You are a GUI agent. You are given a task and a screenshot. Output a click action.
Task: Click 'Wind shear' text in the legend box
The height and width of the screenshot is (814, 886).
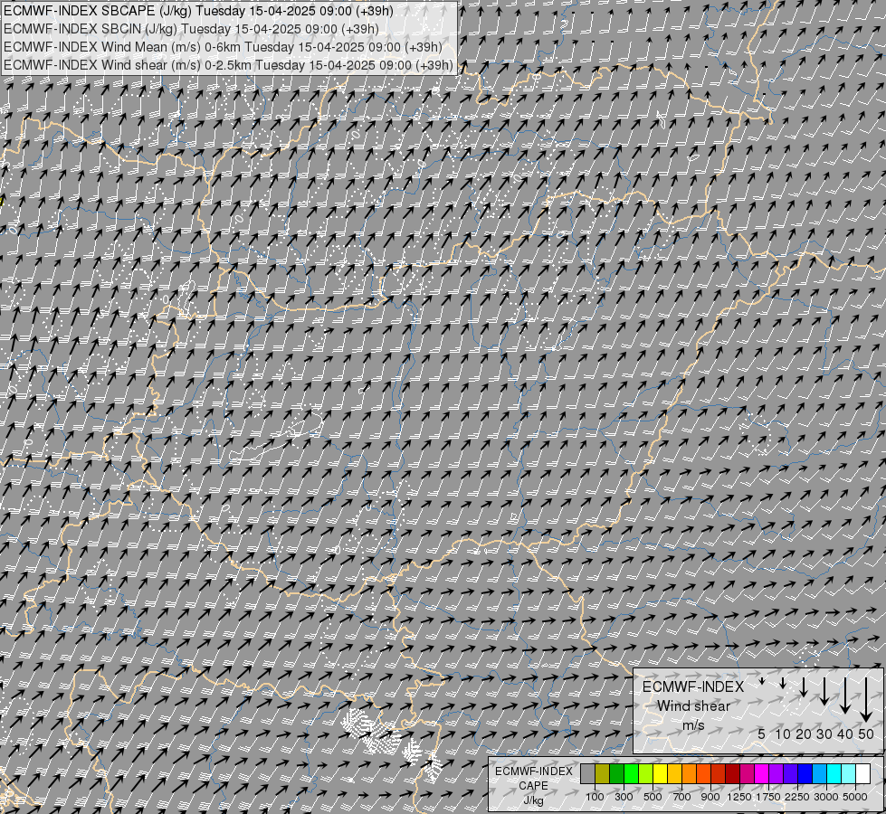pos(693,706)
